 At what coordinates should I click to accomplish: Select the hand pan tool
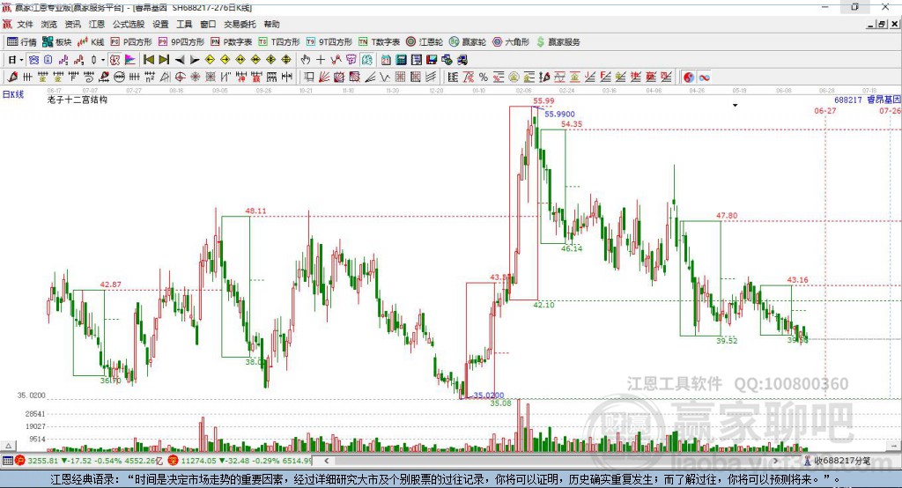[x=306, y=60]
